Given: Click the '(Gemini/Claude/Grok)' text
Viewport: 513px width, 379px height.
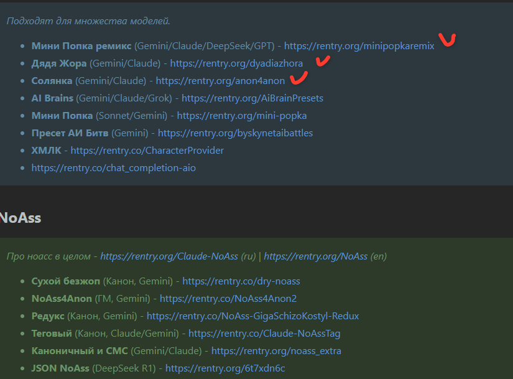Looking at the screenshot, I should tap(124, 98).
